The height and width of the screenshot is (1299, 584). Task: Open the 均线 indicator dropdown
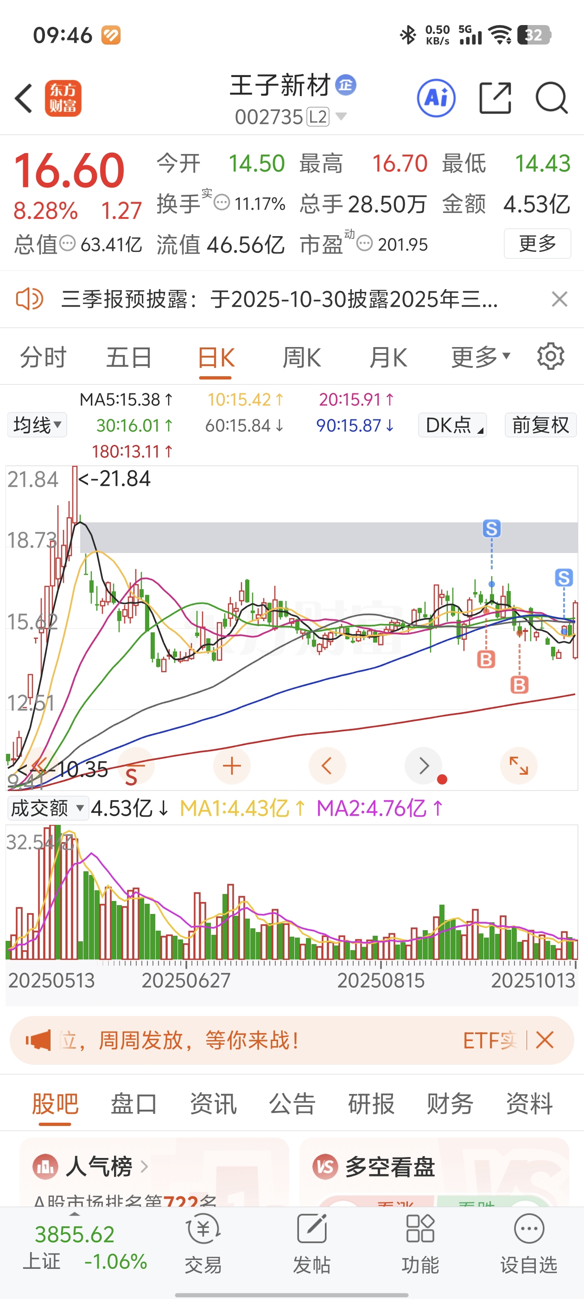pyautogui.click(x=37, y=425)
